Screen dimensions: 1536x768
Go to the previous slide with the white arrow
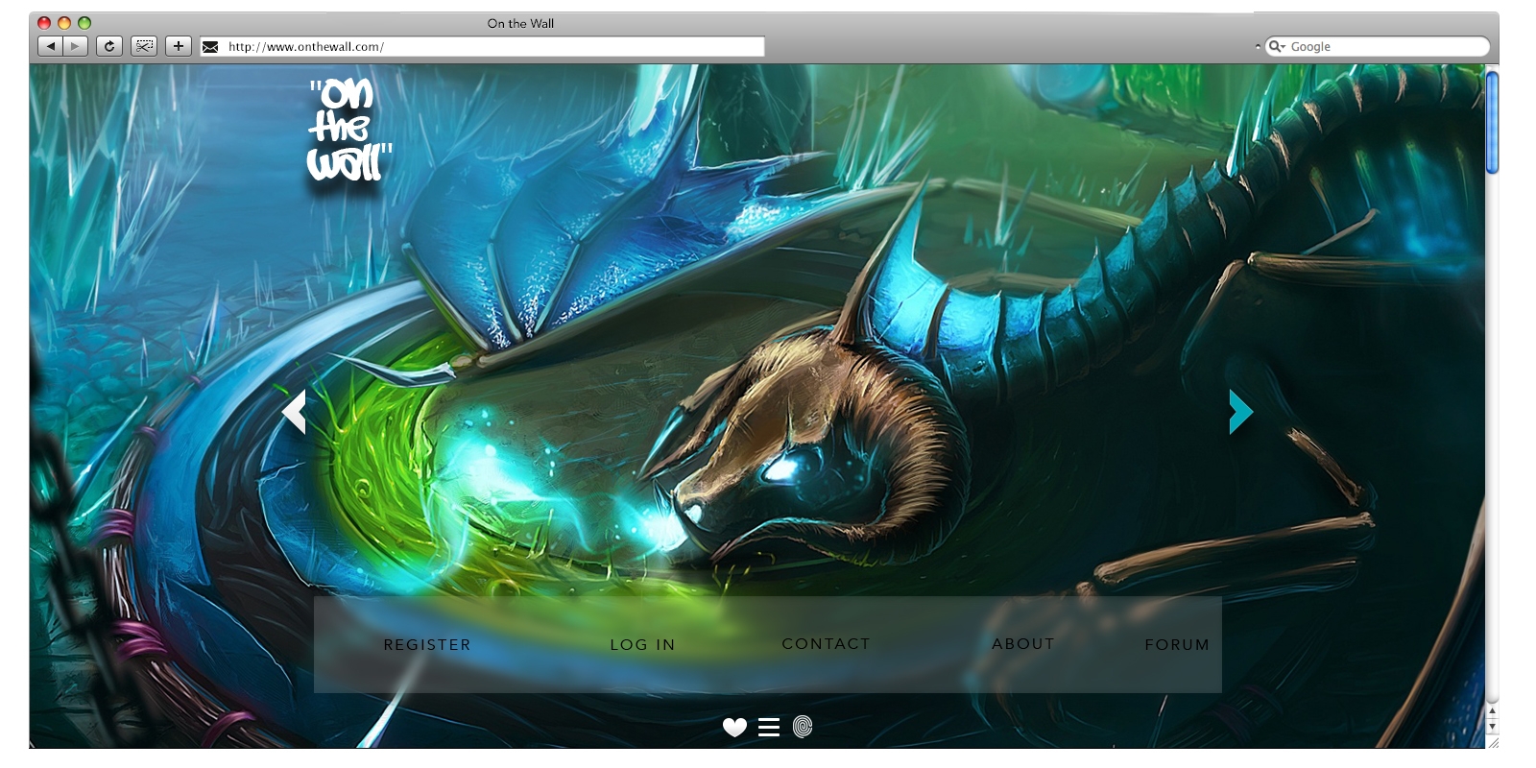coord(294,412)
